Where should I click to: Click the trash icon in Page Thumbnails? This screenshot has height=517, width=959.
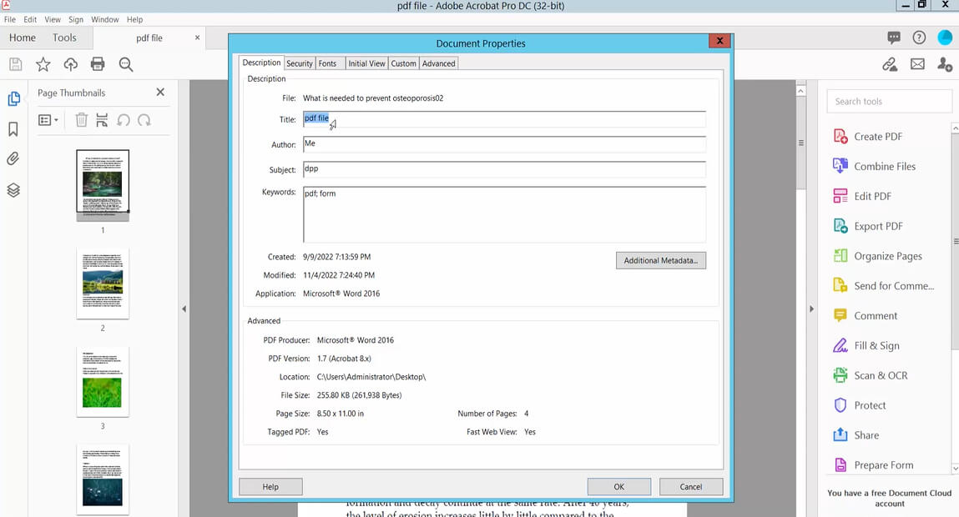point(80,119)
